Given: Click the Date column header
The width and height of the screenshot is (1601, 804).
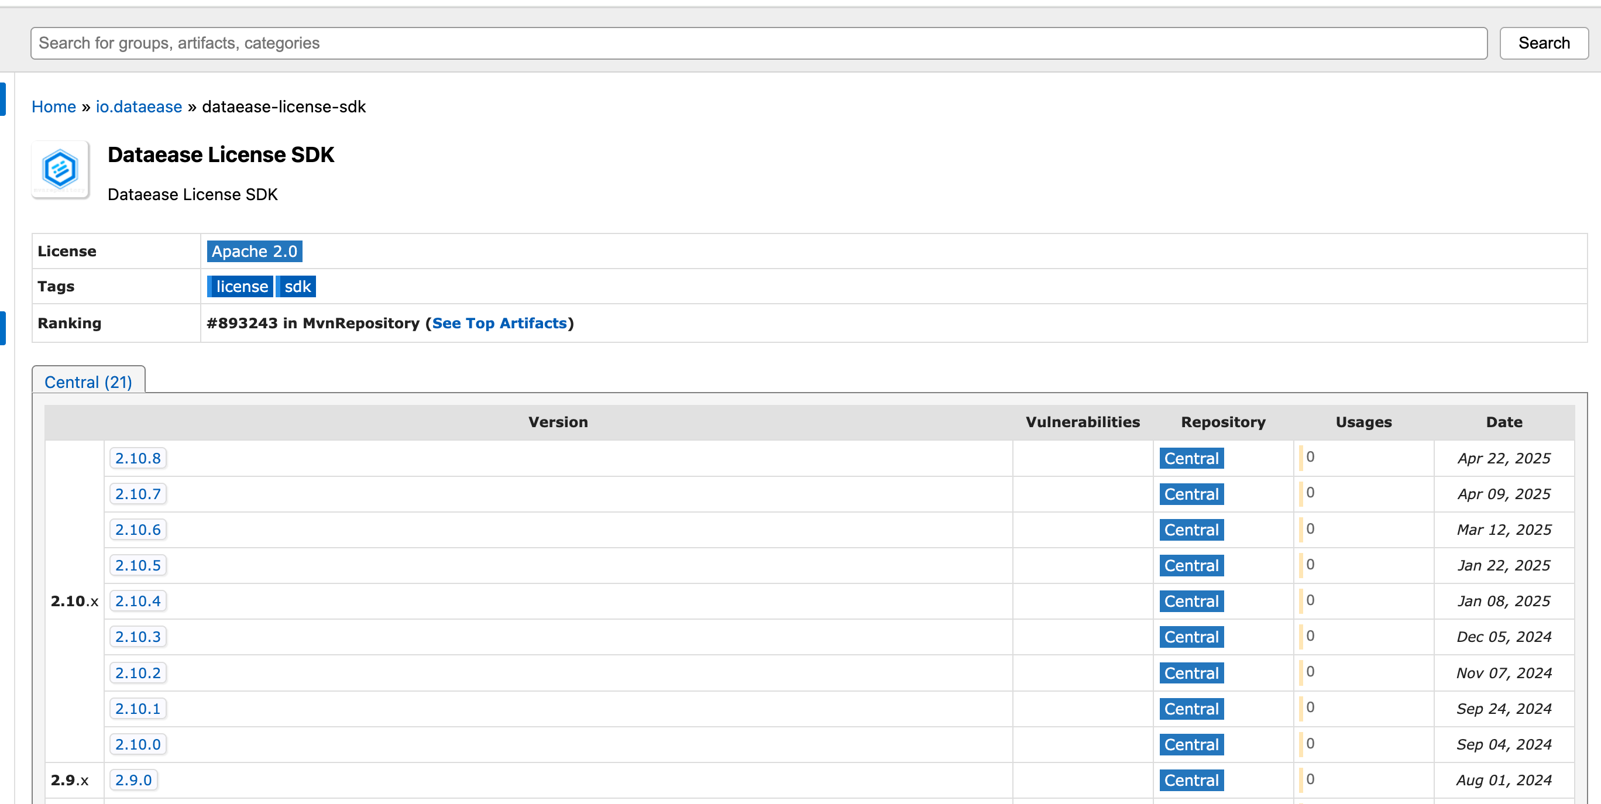Looking at the screenshot, I should [x=1504, y=422].
